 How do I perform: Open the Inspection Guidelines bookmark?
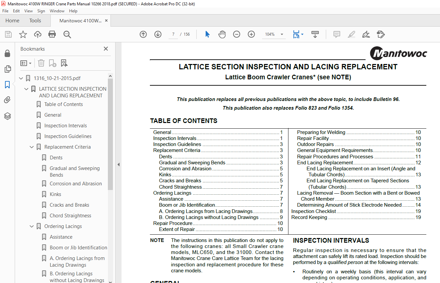[68, 136]
